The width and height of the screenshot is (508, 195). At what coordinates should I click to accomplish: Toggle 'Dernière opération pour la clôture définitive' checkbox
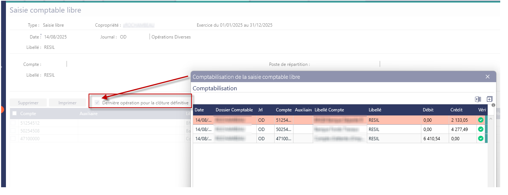pos(97,102)
